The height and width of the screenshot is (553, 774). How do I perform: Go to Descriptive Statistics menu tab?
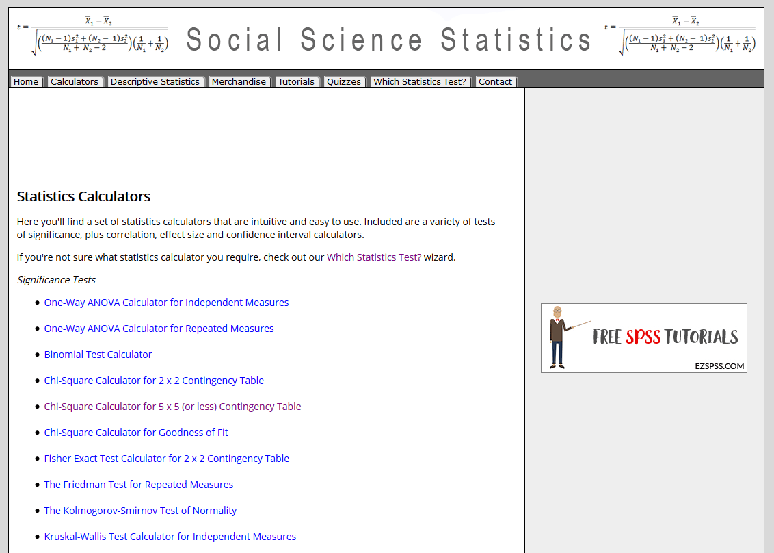point(155,82)
